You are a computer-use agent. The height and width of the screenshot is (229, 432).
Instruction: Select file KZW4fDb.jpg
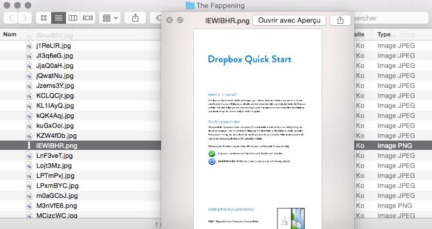[x=57, y=136]
